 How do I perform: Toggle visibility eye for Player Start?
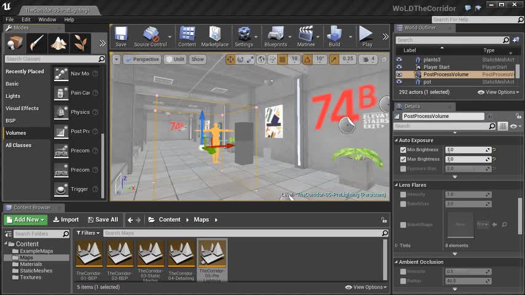click(399, 67)
